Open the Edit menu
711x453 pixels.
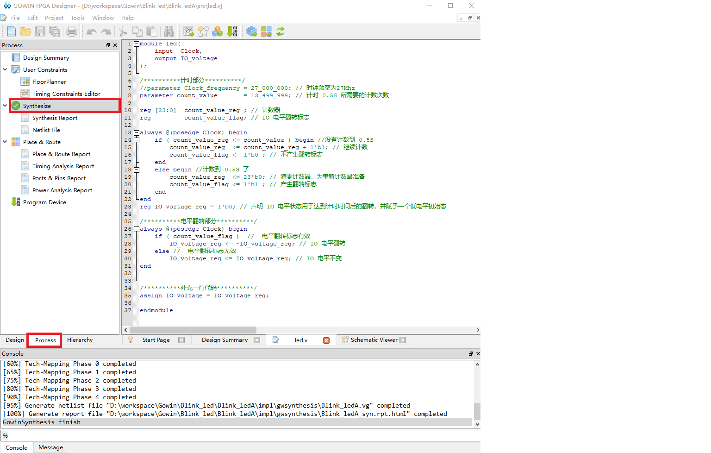pyautogui.click(x=32, y=18)
